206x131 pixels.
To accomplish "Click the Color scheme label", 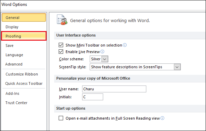I will 71,59.
